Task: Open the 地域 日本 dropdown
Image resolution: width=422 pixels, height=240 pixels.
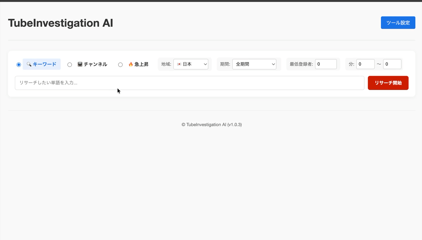Action: coord(191,64)
